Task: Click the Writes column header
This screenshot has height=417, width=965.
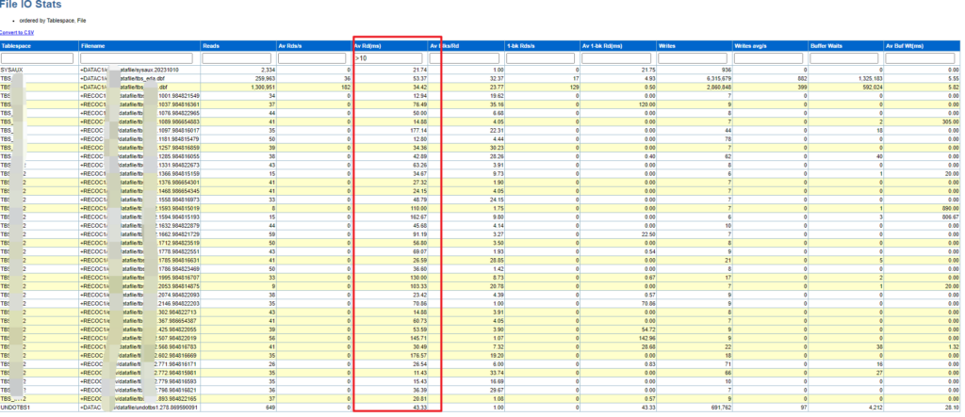Action: coord(693,45)
